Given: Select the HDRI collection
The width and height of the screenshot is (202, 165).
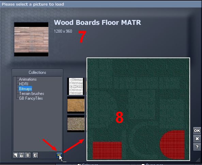Looking at the screenshot, I should pos(24,84).
